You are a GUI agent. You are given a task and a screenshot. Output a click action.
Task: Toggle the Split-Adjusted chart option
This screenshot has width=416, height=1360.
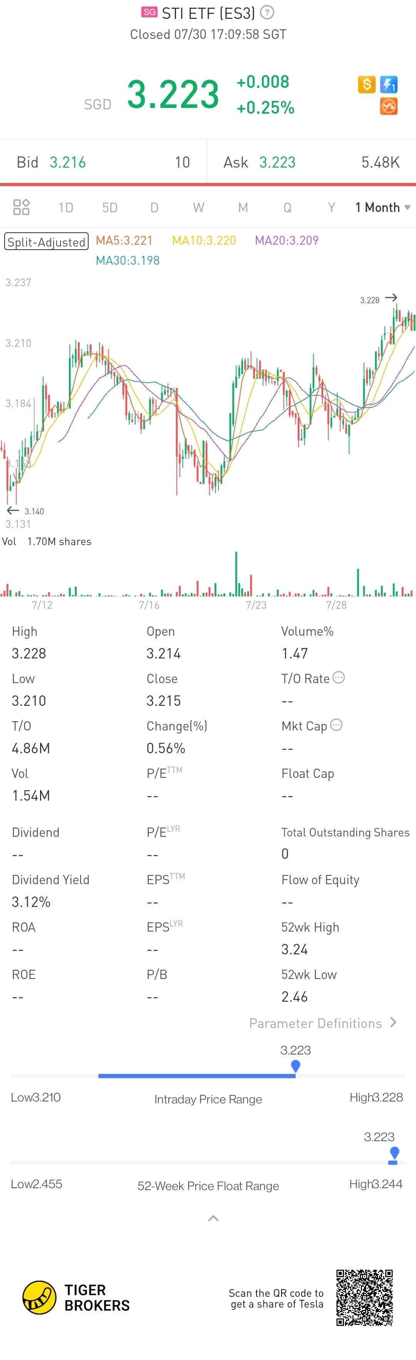pos(47,242)
